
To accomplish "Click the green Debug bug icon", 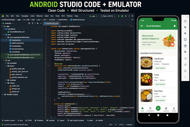I will click(x=122, y=16).
